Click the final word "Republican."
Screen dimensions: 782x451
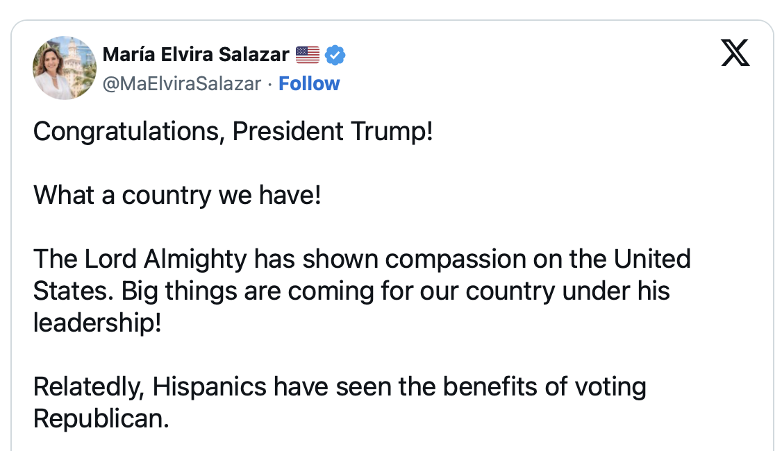(101, 418)
